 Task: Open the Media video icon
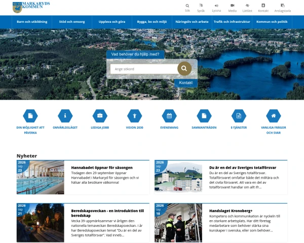coord(232,6)
